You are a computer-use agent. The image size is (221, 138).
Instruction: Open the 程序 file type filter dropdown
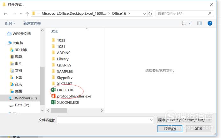click(184, 120)
